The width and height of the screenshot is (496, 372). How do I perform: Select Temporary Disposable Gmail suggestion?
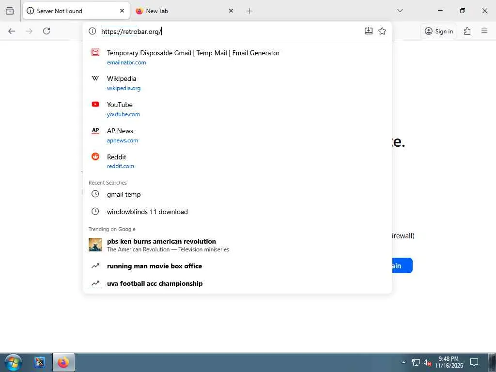(237, 57)
